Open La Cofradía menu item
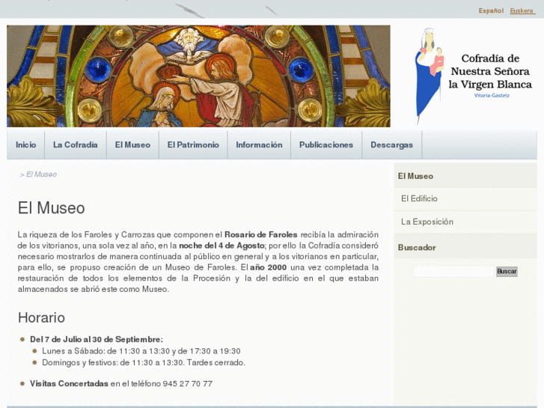 (76, 144)
